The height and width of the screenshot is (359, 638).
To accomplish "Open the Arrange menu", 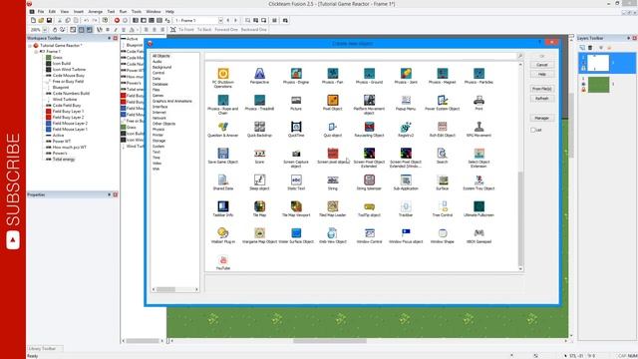I will [96, 12].
